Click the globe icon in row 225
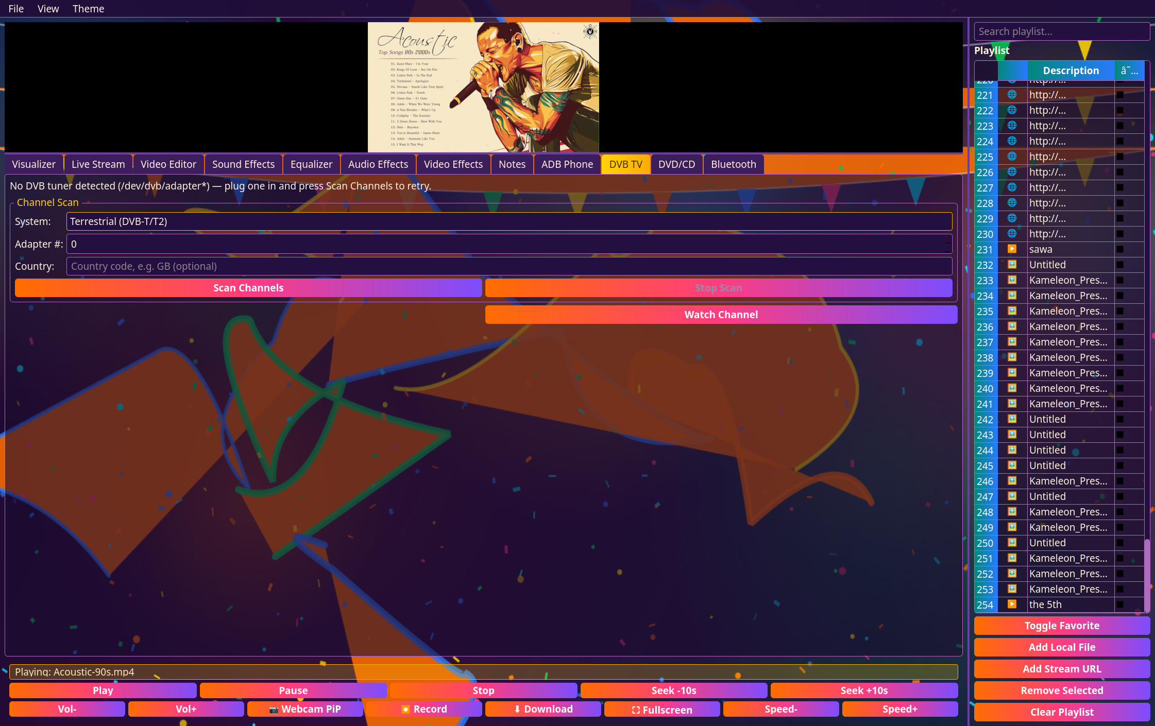 coord(1012,157)
